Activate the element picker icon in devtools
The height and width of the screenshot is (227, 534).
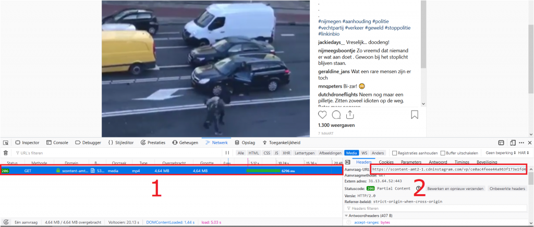point(6,142)
